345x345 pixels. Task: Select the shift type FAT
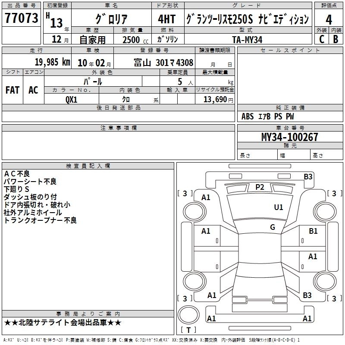13,90
